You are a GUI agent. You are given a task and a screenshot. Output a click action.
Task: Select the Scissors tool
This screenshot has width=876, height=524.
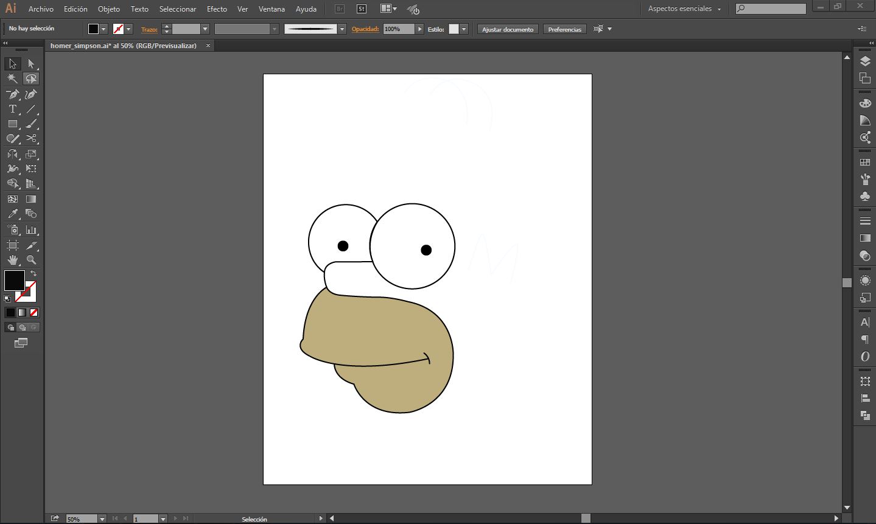[31, 139]
